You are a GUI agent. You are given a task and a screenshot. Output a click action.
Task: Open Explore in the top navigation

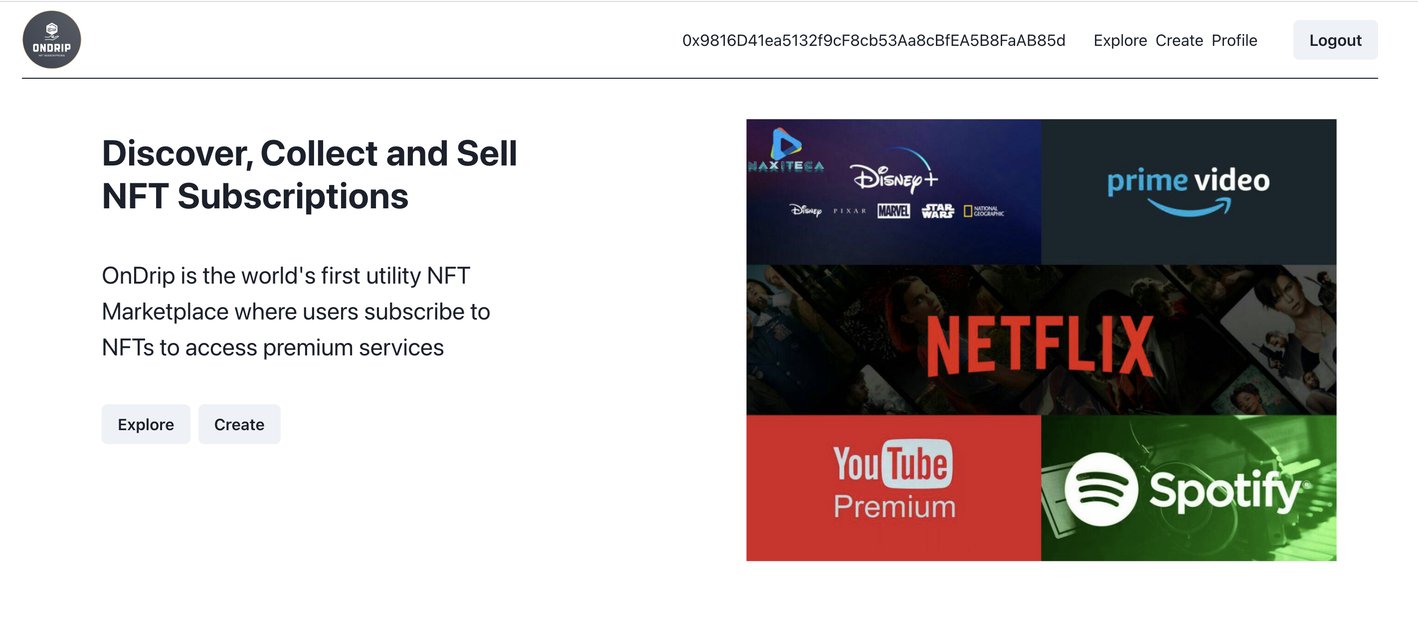1120,40
